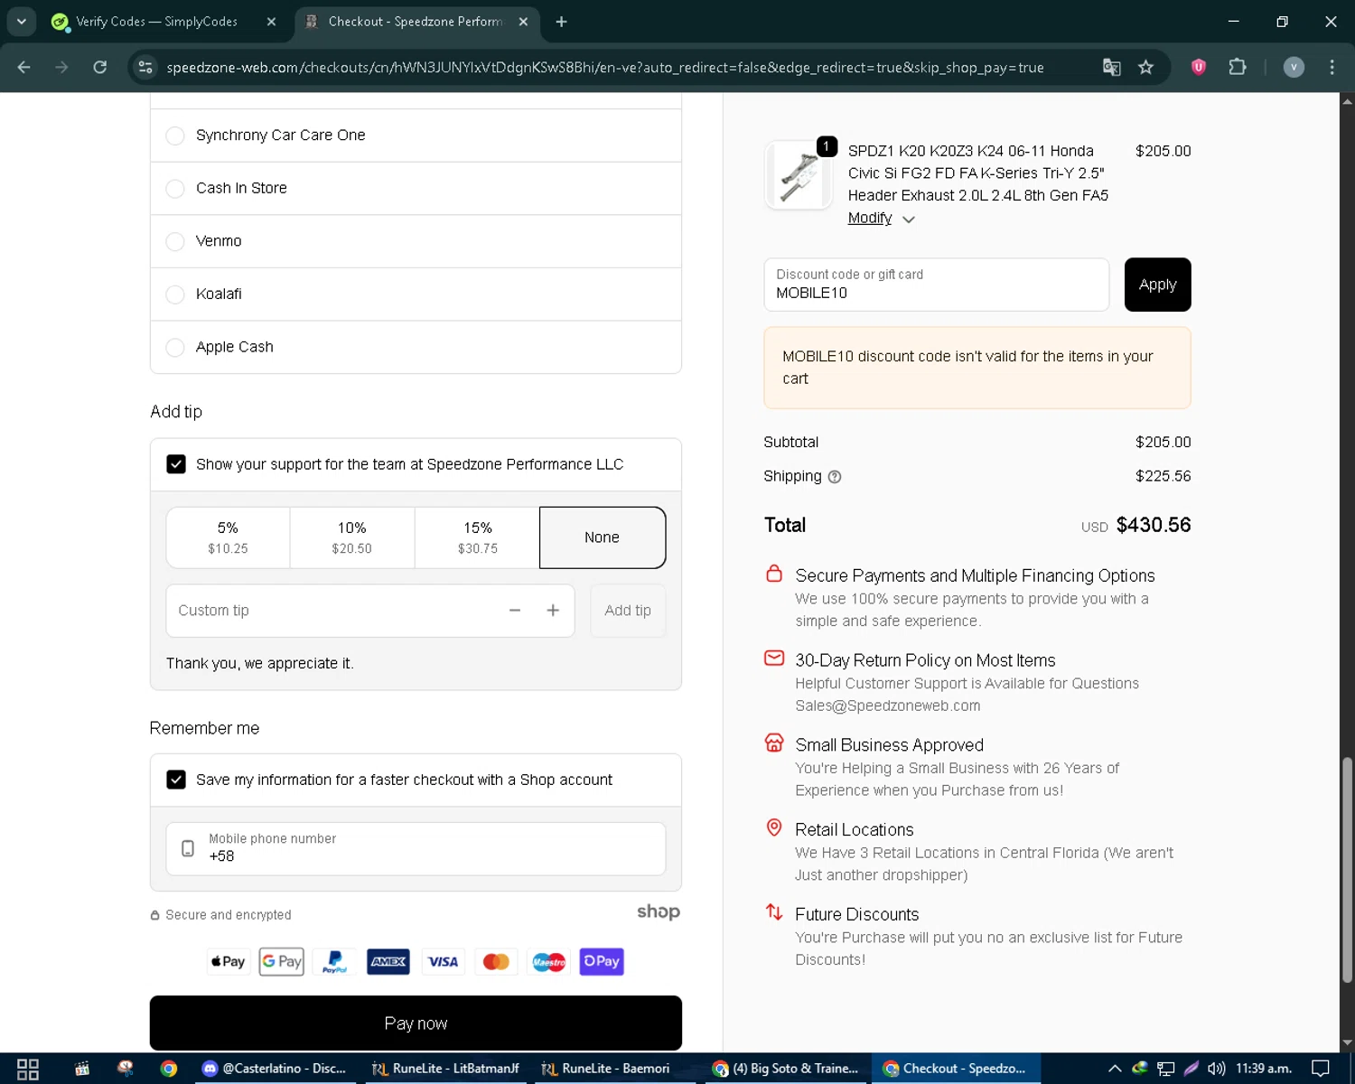
Task: View site information icon in address bar
Action: [145, 67]
